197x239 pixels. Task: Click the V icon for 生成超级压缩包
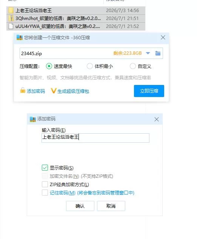click(54, 91)
